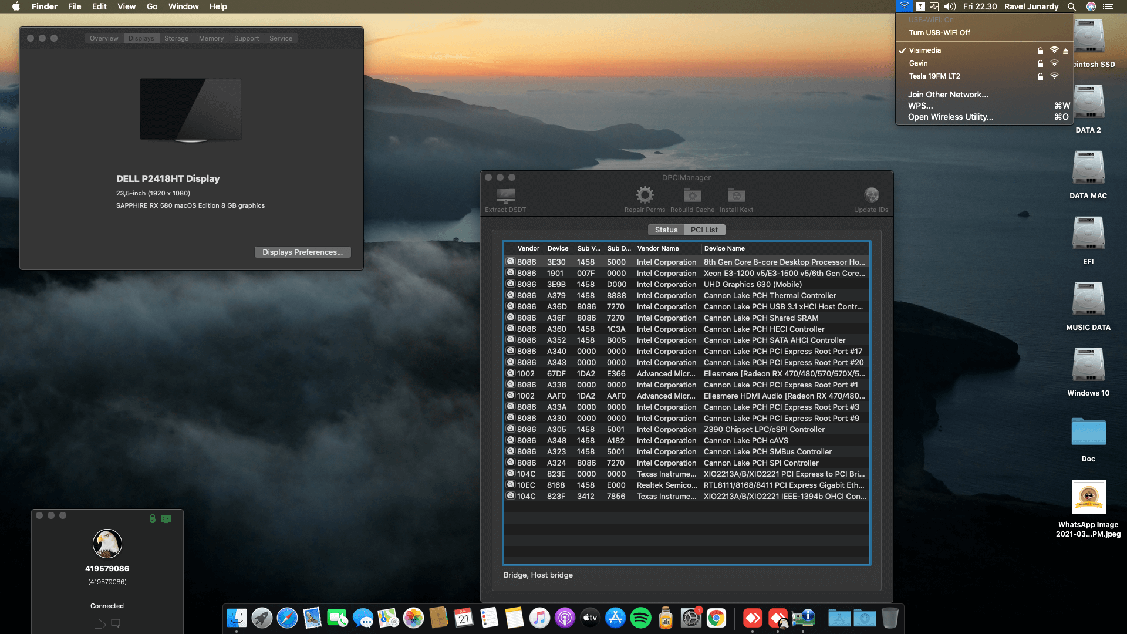Open Messages app in Dock
The height and width of the screenshot is (634, 1127).
click(363, 618)
